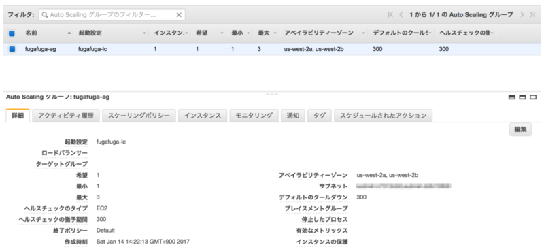Click ヘルスチェックの猶予期間 label
The width and height of the screenshot is (544, 247).
pyautogui.click(x=53, y=220)
